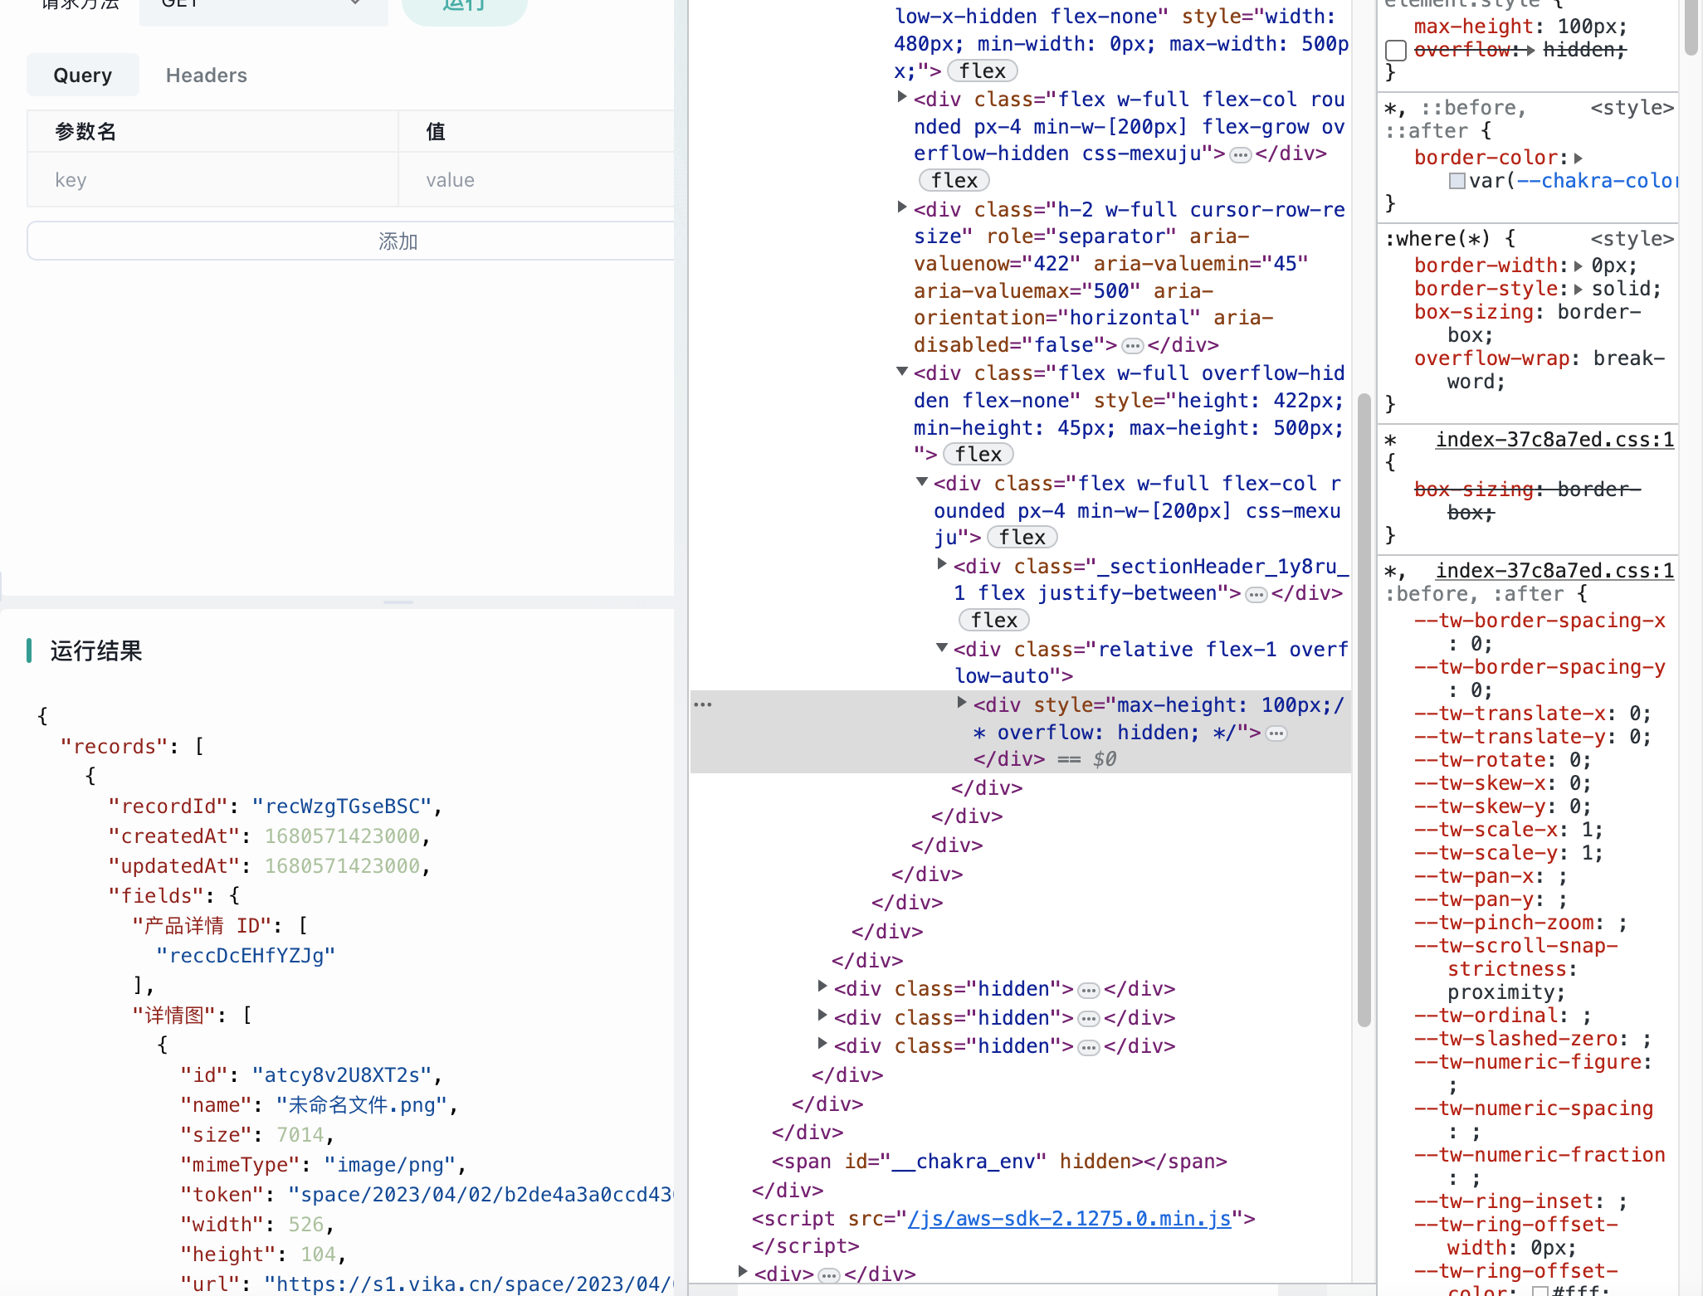The width and height of the screenshot is (1703, 1296).
Task: Select the Query tab
Action: [x=82, y=75]
